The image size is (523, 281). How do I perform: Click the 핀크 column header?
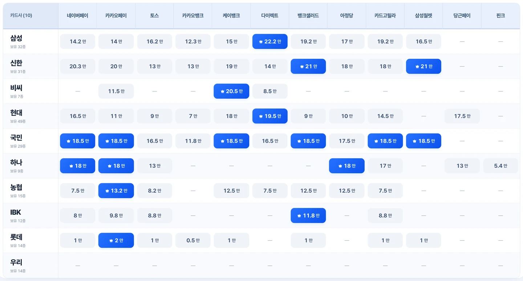pyautogui.click(x=500, y=16)
